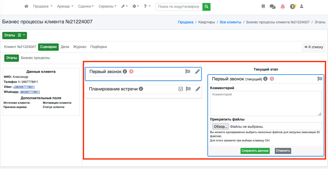Click finish flag on Первый звонок list card
328x169 pixels.
(x=188, y=72)
